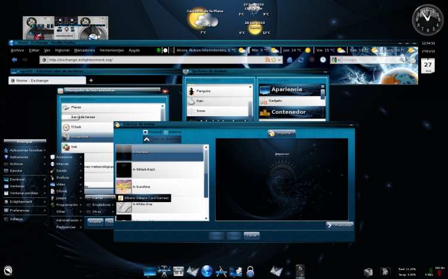Click the search magnifier icon in Google box

(402, 60)
